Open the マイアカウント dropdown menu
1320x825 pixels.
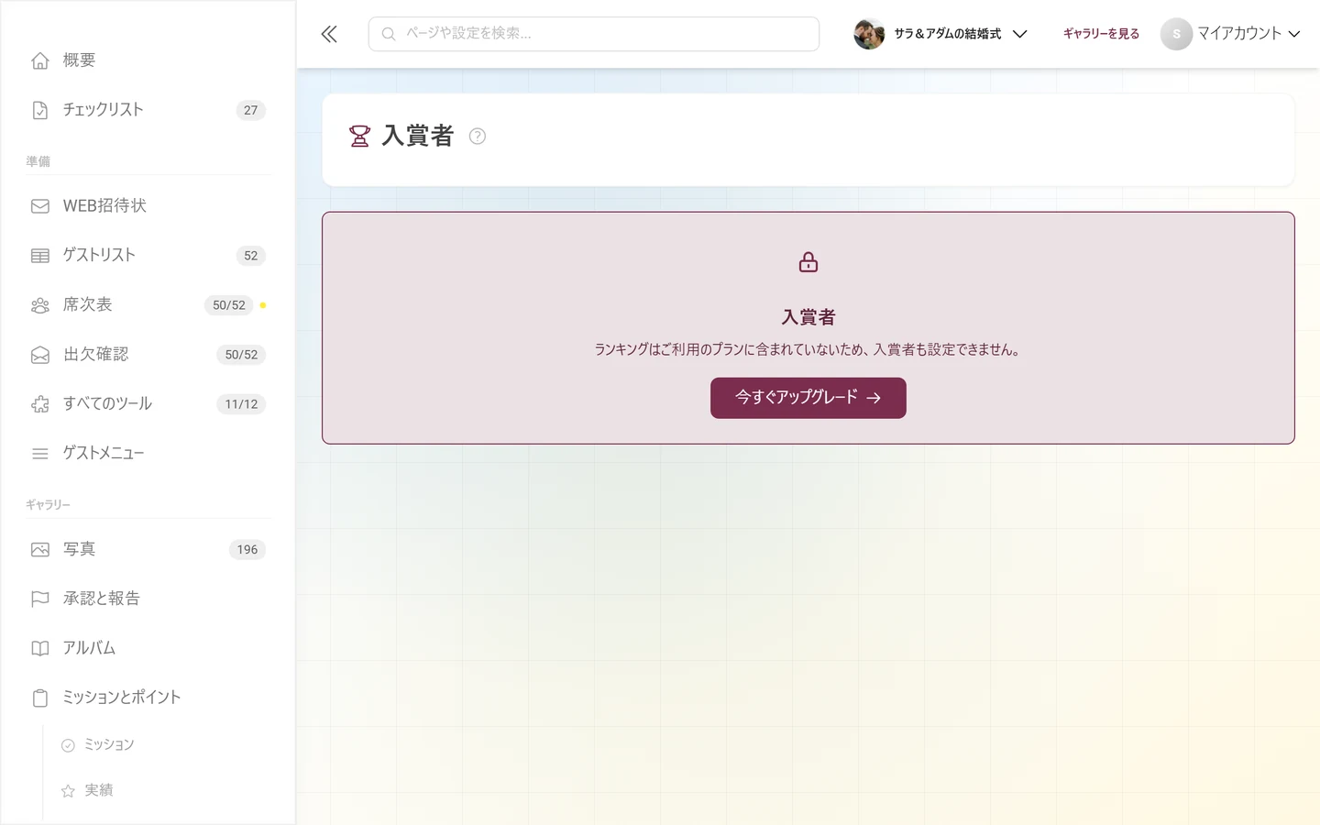pos(1231,34)
